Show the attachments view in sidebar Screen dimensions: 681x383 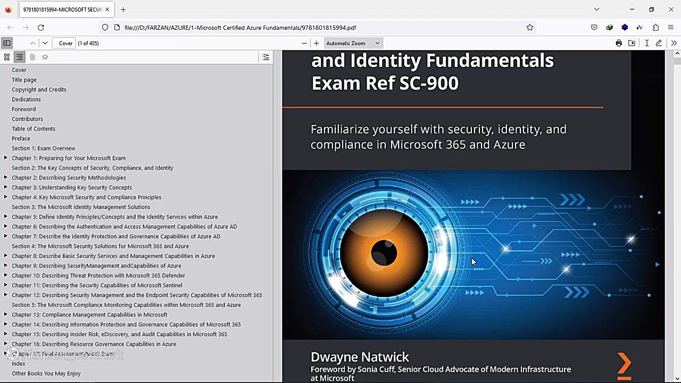[32, 57]
